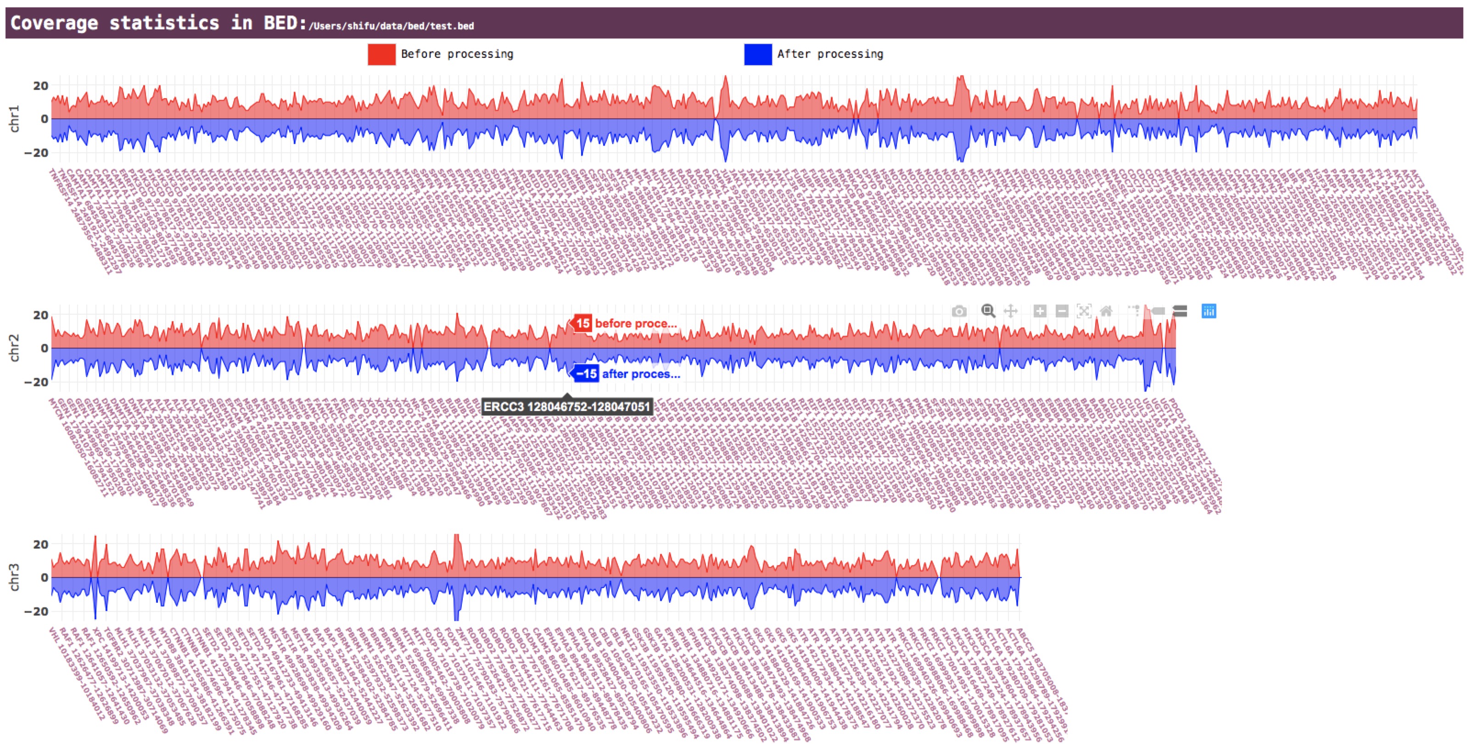Open the blue Plotly logo link
This screenshot has height=744, width=1467.
tap(1209, 311)
